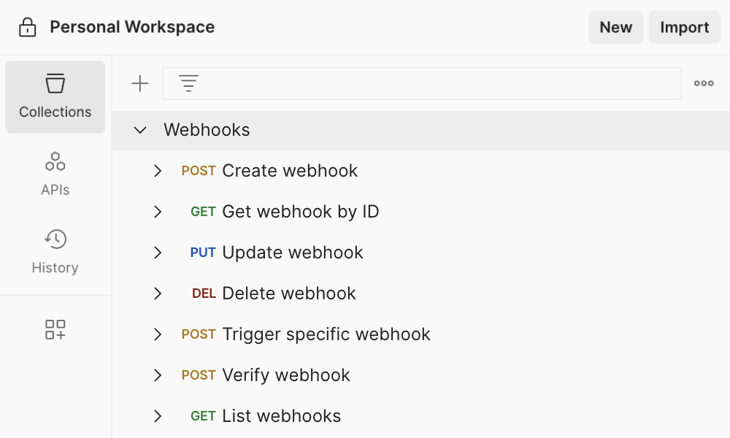Screen dimensions: 730x438
Task: Select the Update webhook PUT request
Action: 292,253
